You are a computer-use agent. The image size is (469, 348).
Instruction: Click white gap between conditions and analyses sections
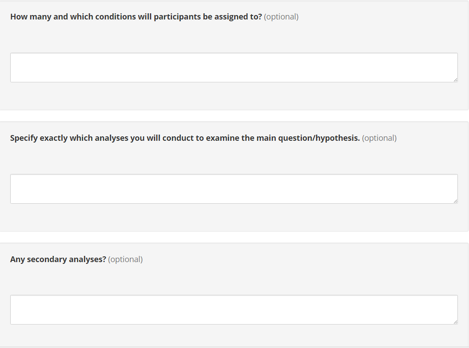click(x=234, y=116)
